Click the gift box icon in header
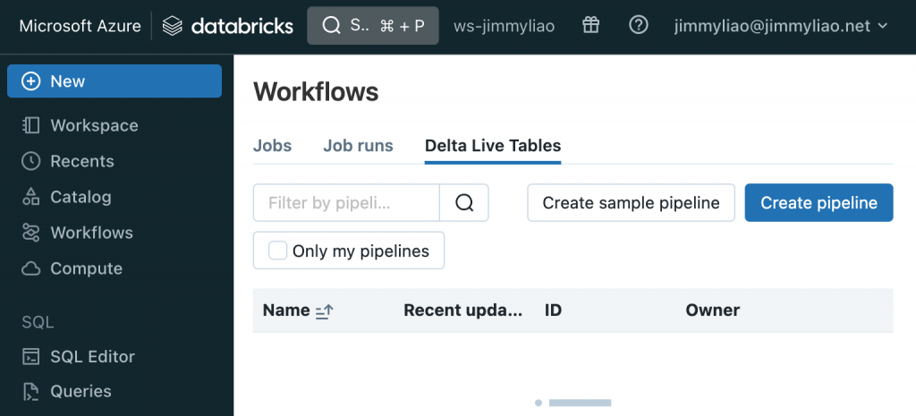This screenshot has height=416, width=916. click(590, 26)
